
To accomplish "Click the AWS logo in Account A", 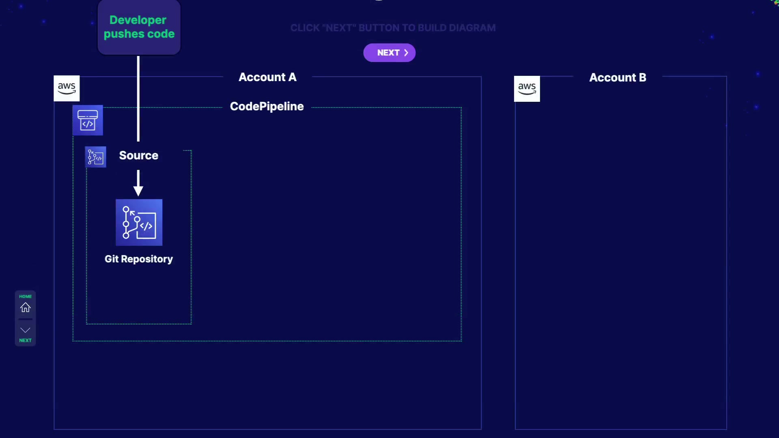I will click(x=67, y=88).
